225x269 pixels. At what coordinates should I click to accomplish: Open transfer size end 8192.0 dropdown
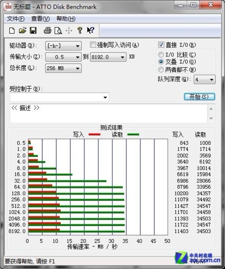point(108,57)
